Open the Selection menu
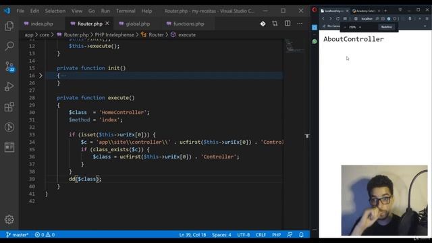Screen dimensions: 432x243 tap(55, 11)
